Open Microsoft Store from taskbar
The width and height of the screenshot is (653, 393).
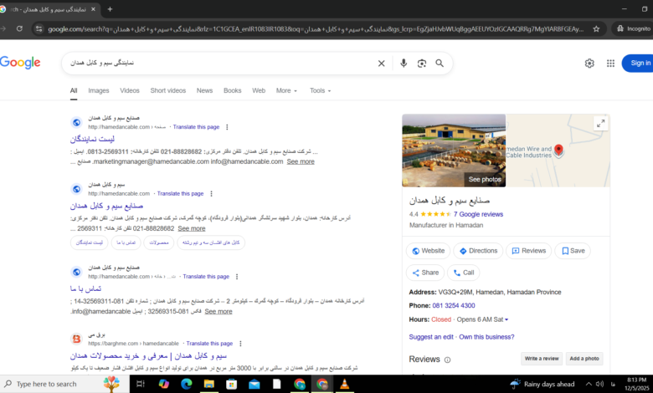(x=232, y=384)
